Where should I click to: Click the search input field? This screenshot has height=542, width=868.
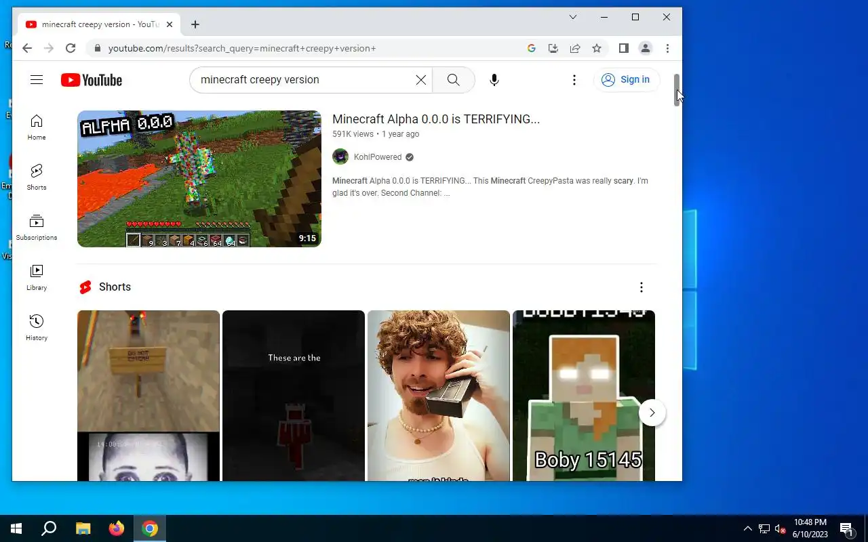305,80
